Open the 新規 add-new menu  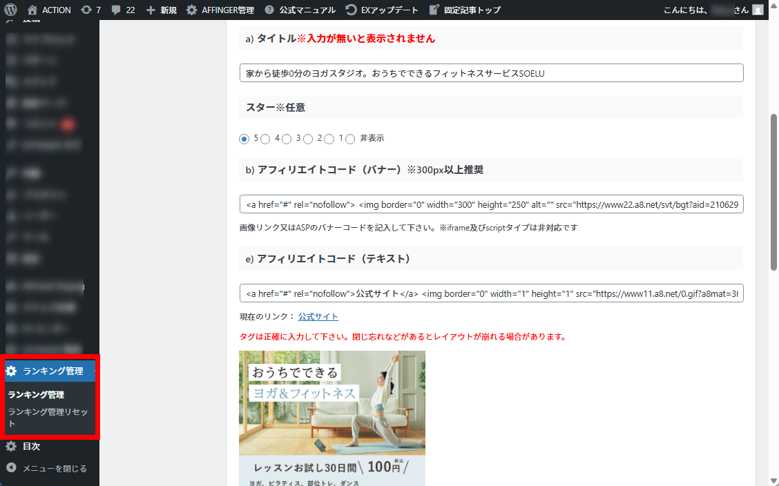[161, 10]
